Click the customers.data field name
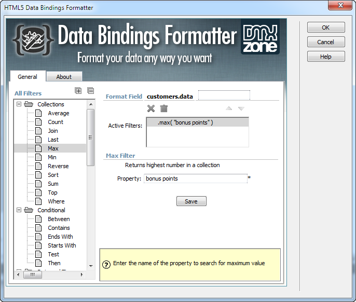Viewport: 356px width, 302px height. tap(170, 97)
